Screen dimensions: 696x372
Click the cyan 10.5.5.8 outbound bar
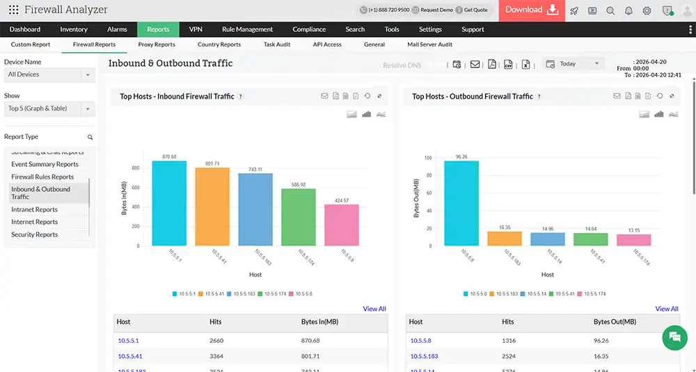[461, 203]
